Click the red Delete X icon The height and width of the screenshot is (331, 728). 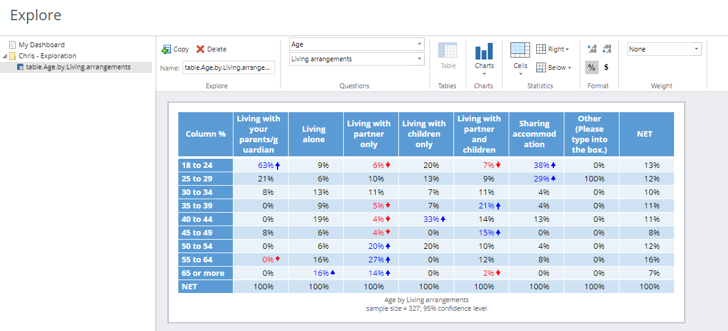tap(200, 49)
